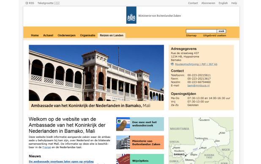Viewport: 261px width, 164px height.
Task: Click the Rue de straatweg 437 address
Action: click(185, 53)
